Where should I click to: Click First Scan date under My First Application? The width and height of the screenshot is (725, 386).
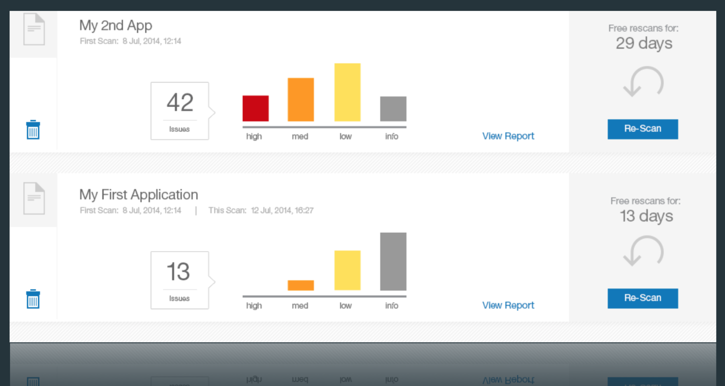pos(130,210)
